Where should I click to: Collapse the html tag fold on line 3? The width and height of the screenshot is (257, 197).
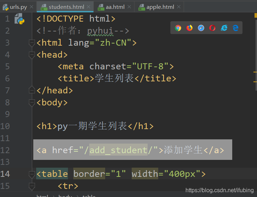32,43
